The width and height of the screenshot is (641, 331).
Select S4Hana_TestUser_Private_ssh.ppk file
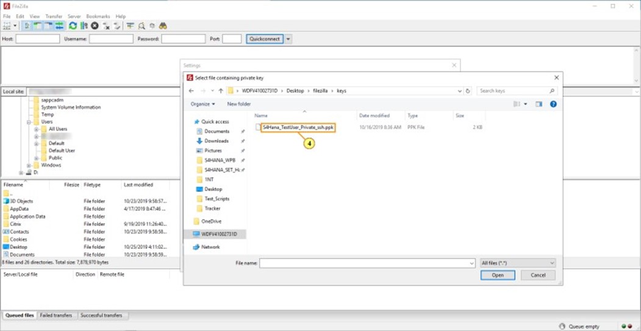tap(298, 127)
